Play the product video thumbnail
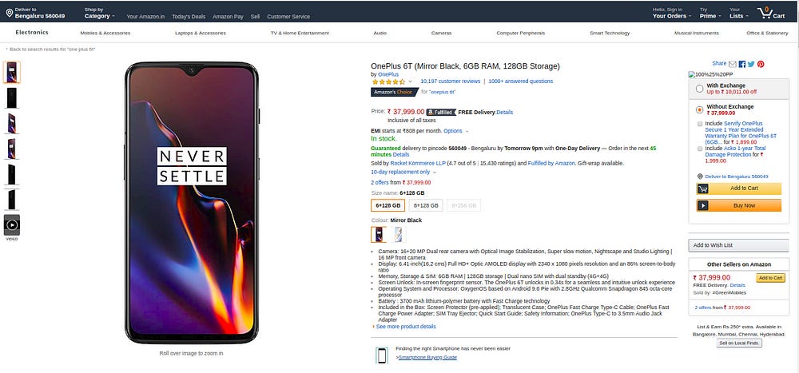This screenshot has width=799, height=373. tap(12, 226)
